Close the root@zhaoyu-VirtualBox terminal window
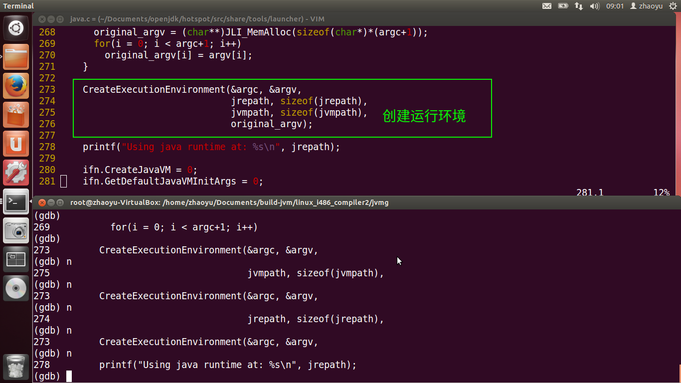681x383 pixels. [42, 202]
